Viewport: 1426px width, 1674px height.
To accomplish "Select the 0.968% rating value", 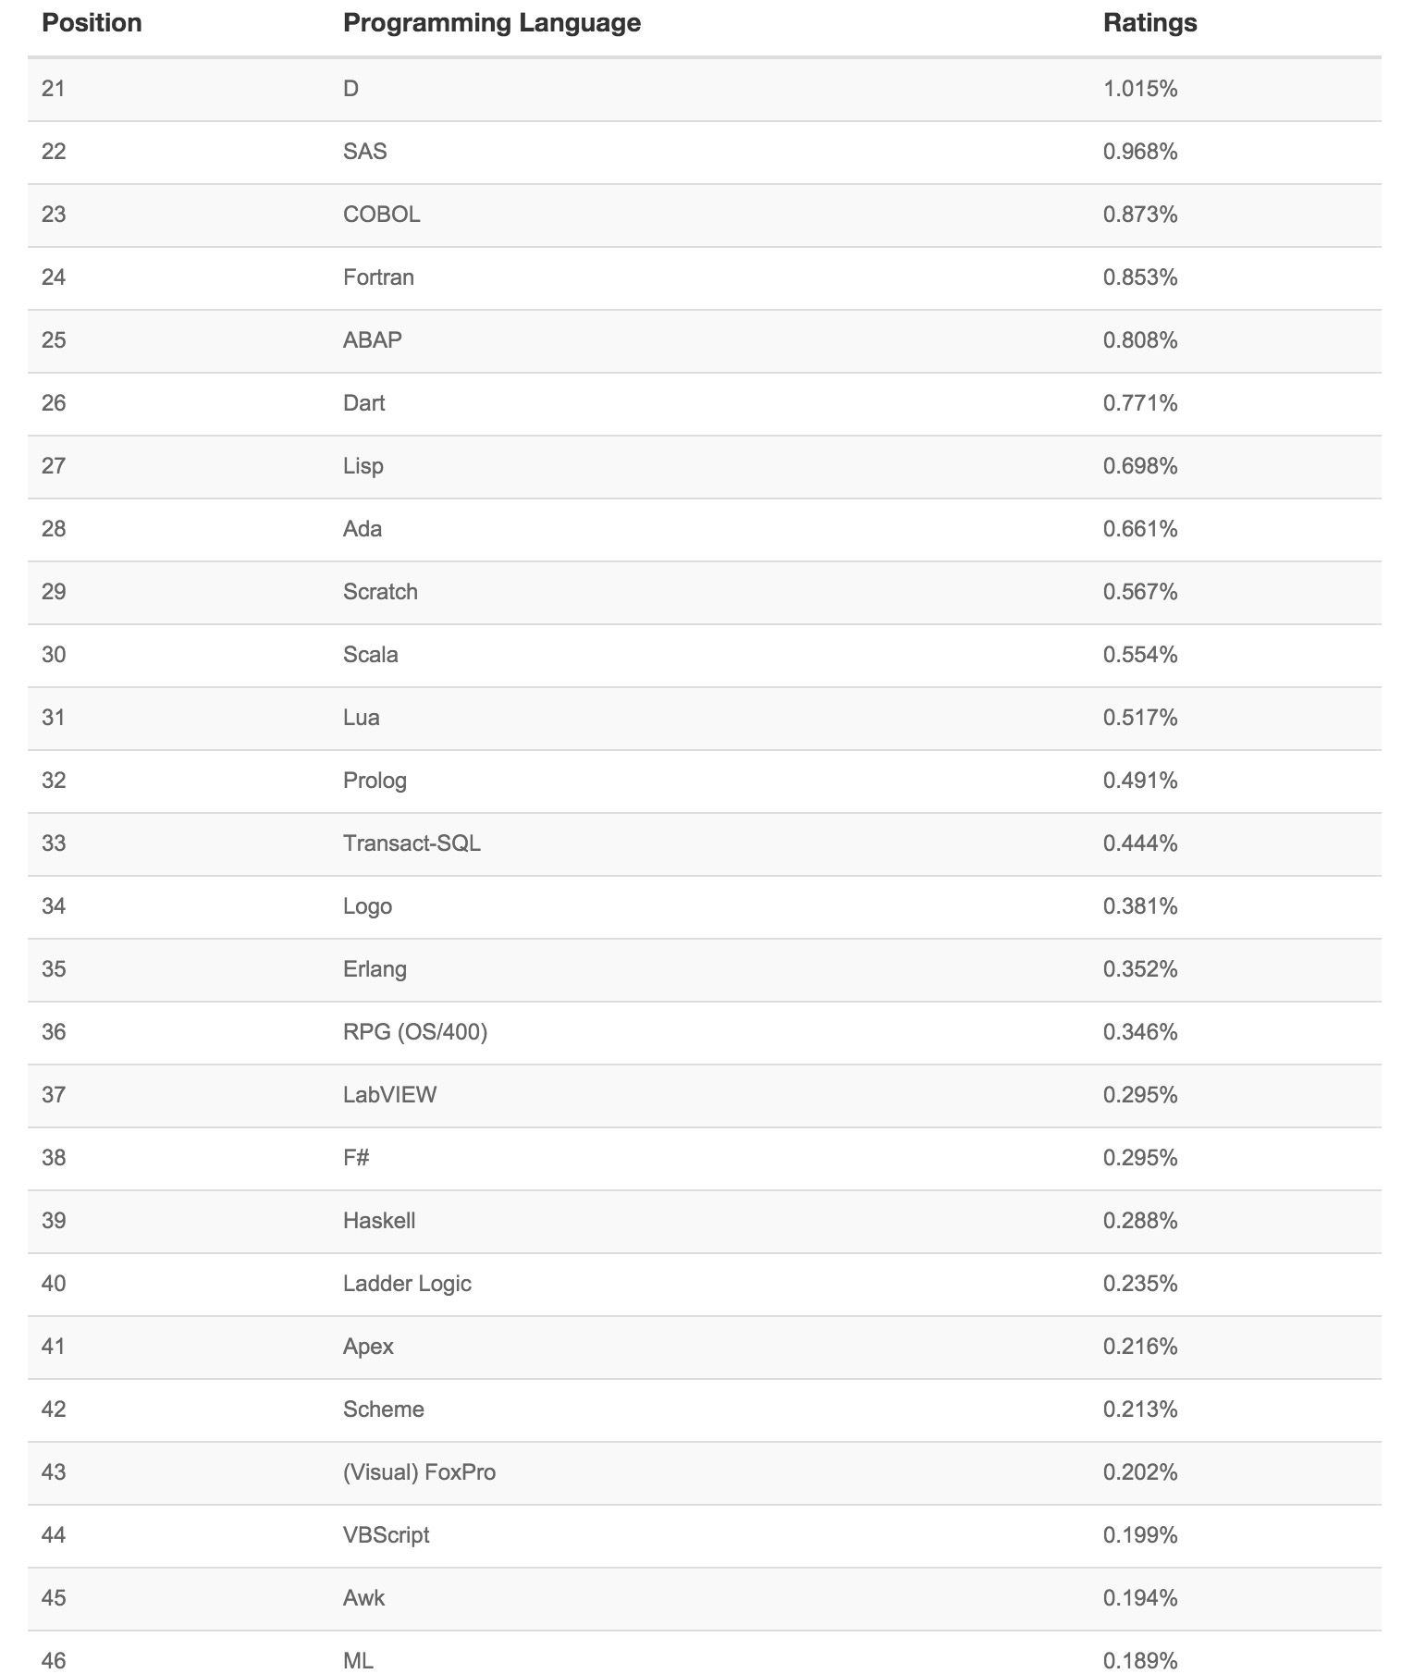I will click(1139, 152).
